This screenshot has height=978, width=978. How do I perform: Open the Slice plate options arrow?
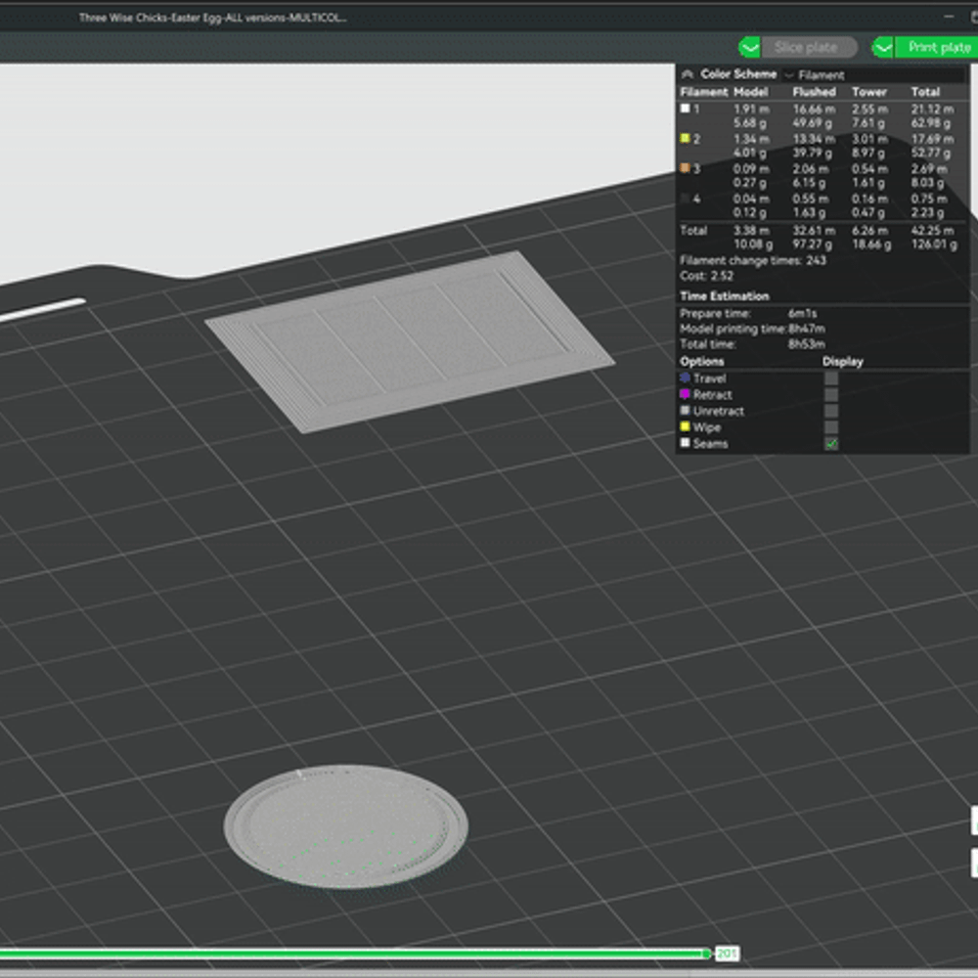coord(750,47)
